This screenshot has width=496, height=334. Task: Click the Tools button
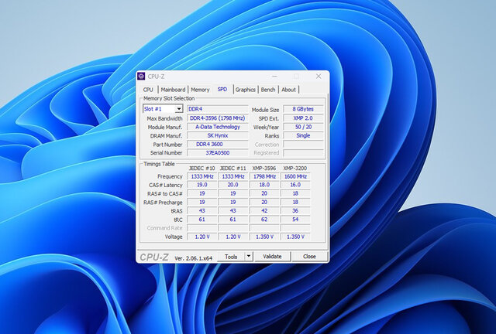click(231, 256)
